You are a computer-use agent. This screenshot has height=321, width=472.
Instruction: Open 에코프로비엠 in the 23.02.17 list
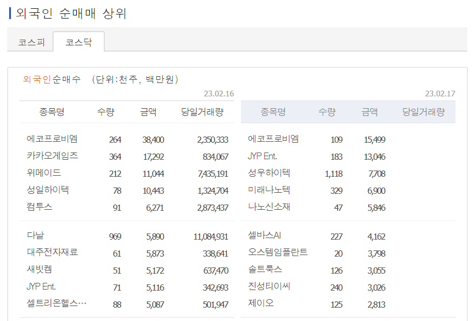click(x=273, y=139)
